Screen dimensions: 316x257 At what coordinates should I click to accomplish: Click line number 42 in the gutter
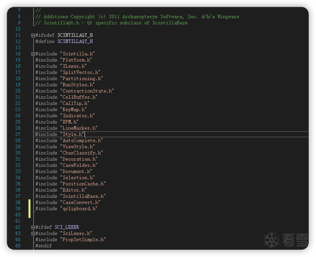pos(18,227)
